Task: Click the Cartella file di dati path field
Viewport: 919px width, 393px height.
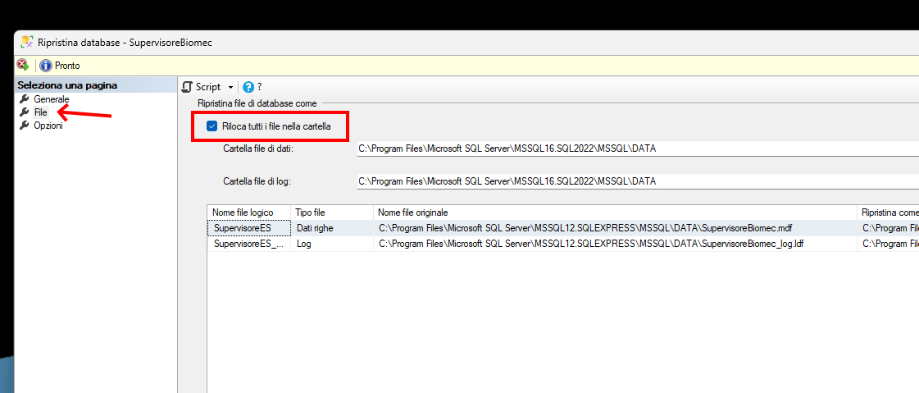Action: pos(636,149)
